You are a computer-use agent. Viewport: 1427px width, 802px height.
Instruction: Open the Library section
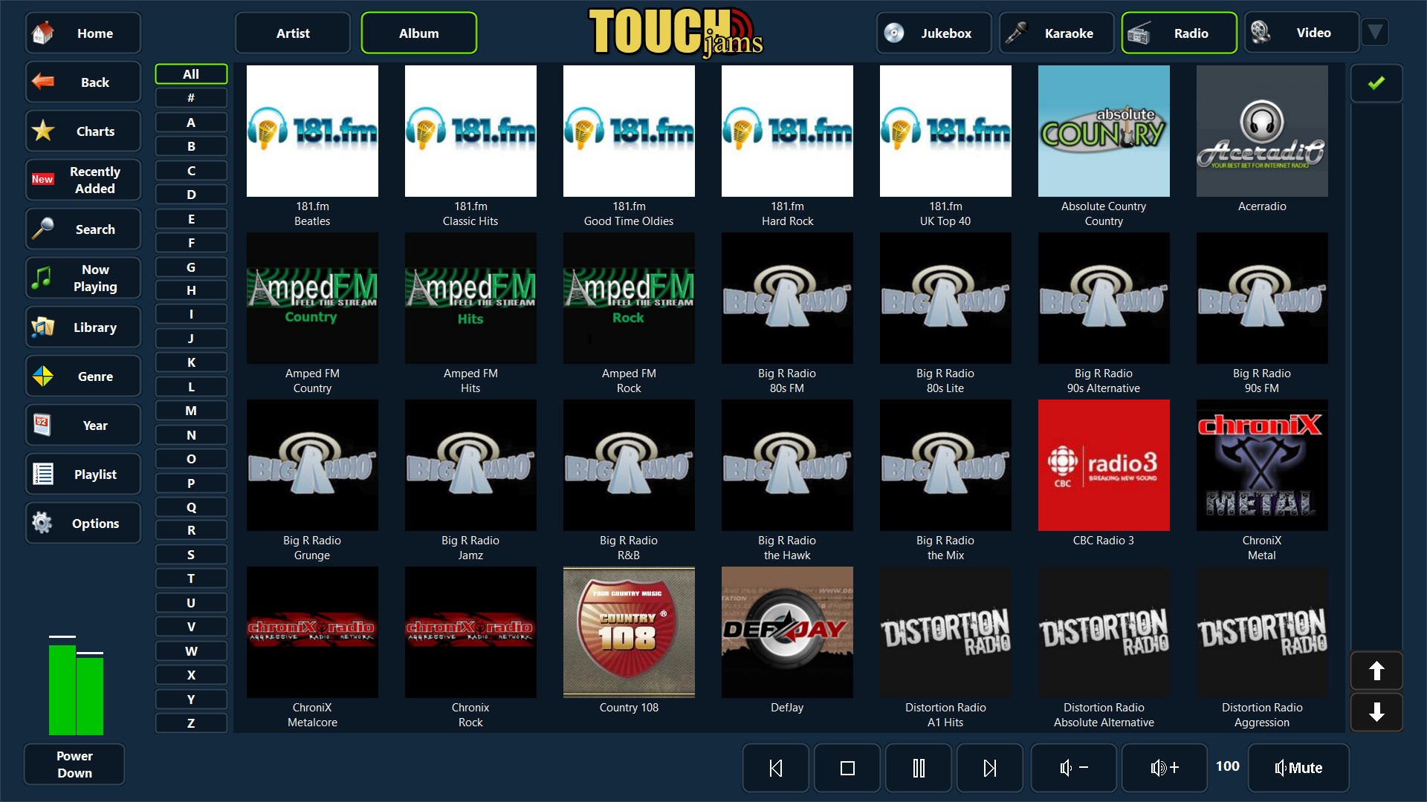[82, 327]
